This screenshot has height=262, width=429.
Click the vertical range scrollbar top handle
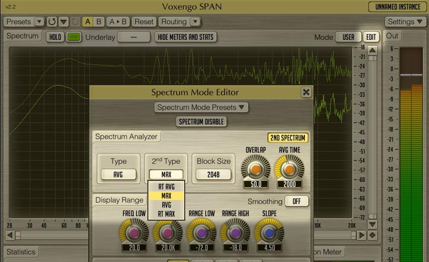(372, 58)
